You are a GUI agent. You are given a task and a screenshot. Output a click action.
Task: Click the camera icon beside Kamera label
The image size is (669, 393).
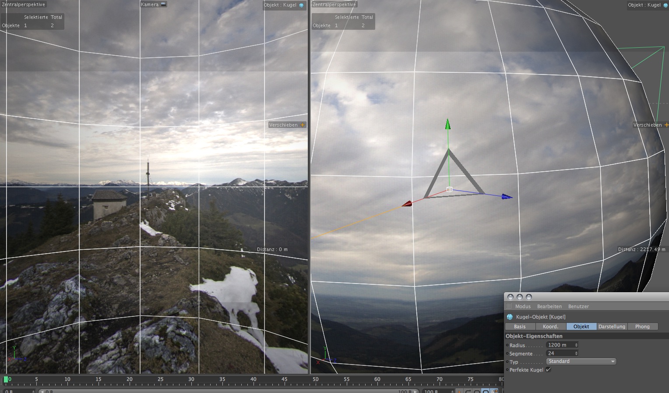click(x=163, y=4)
